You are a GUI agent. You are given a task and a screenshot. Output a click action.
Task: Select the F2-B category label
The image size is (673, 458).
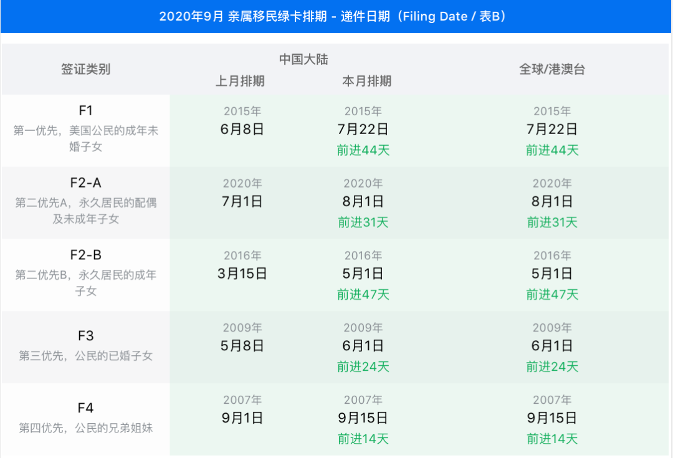(85, 255)
